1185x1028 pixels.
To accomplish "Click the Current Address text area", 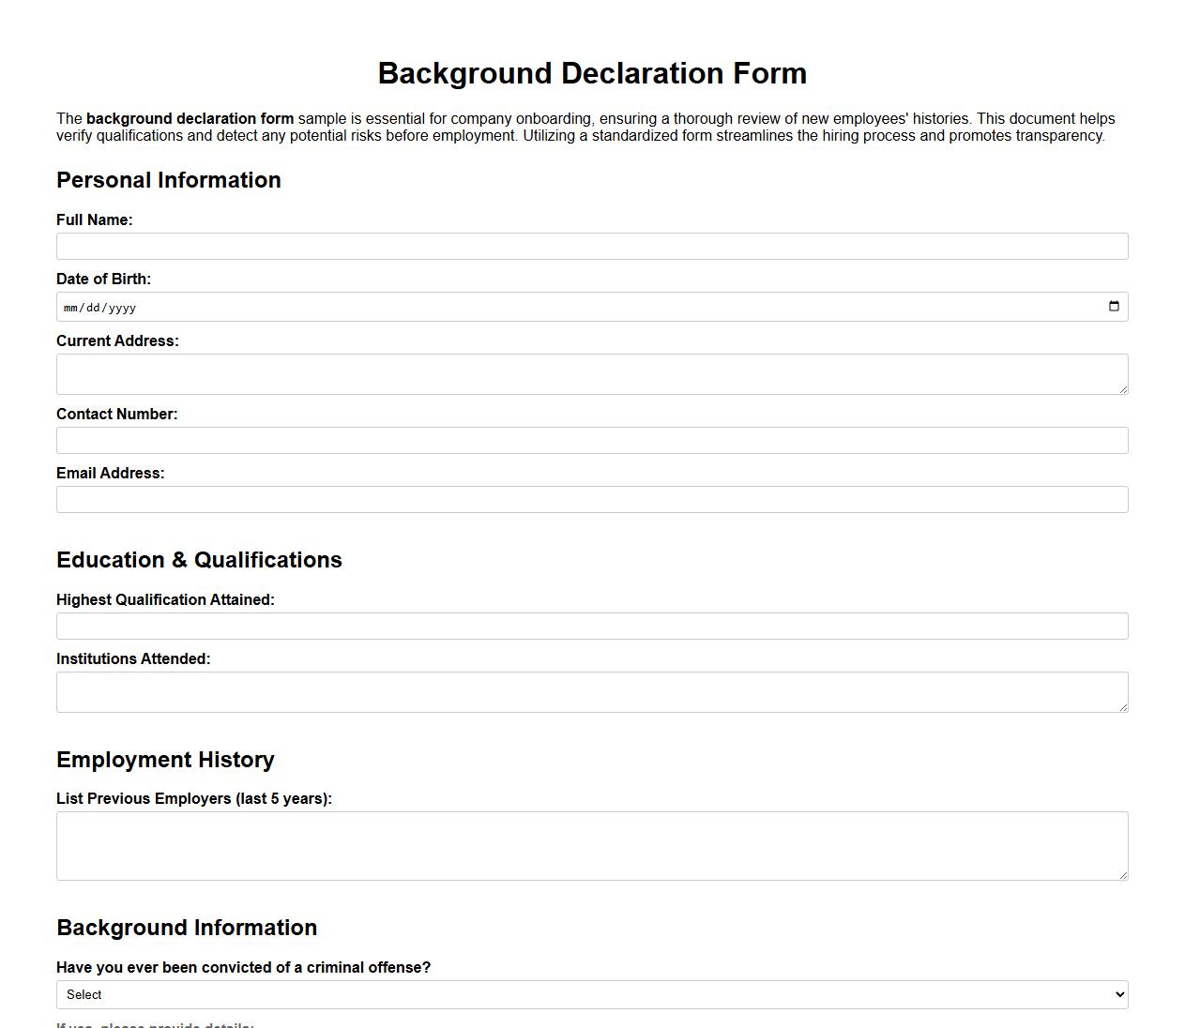I will (x=592, y=373).
